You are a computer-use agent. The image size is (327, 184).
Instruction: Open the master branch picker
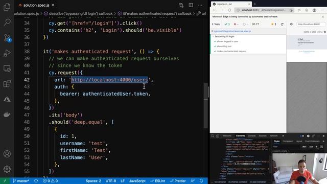tap(20, 181)
